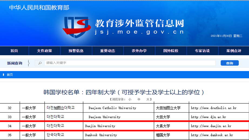Navigate to the 案例点评 page
Image resolution: width=249 pixels, height=140 pixels.
[234, 51]
